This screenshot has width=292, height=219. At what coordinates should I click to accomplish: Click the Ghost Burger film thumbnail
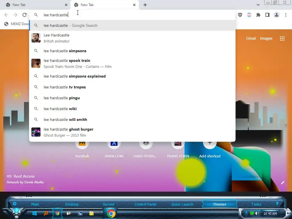36,132
